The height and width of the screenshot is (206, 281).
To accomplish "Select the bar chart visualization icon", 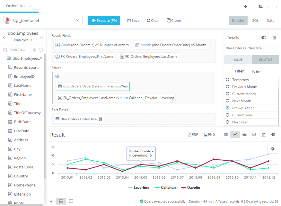I will [x=254, y=134].
